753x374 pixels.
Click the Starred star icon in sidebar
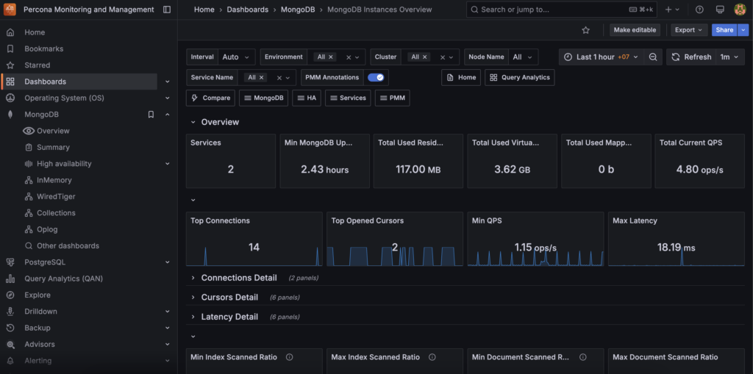pos(10,65)
